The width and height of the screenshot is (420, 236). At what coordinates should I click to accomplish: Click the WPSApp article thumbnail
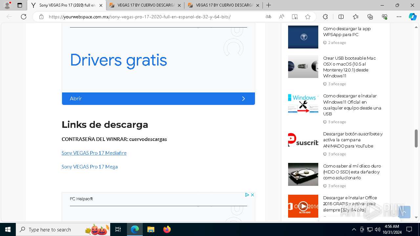click(303, 37)
